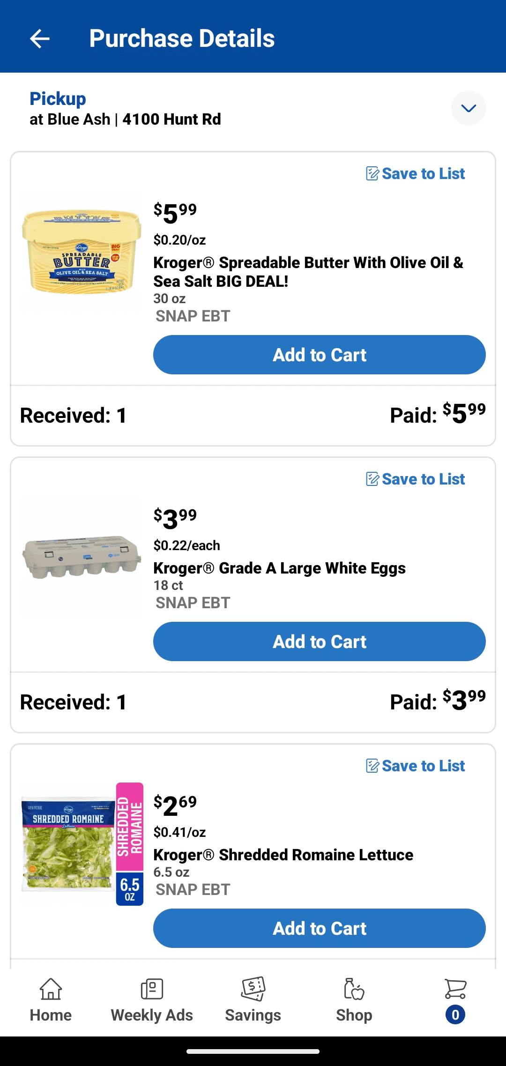
Task: Tap the back arrow icon
Action: click(40, 38)
